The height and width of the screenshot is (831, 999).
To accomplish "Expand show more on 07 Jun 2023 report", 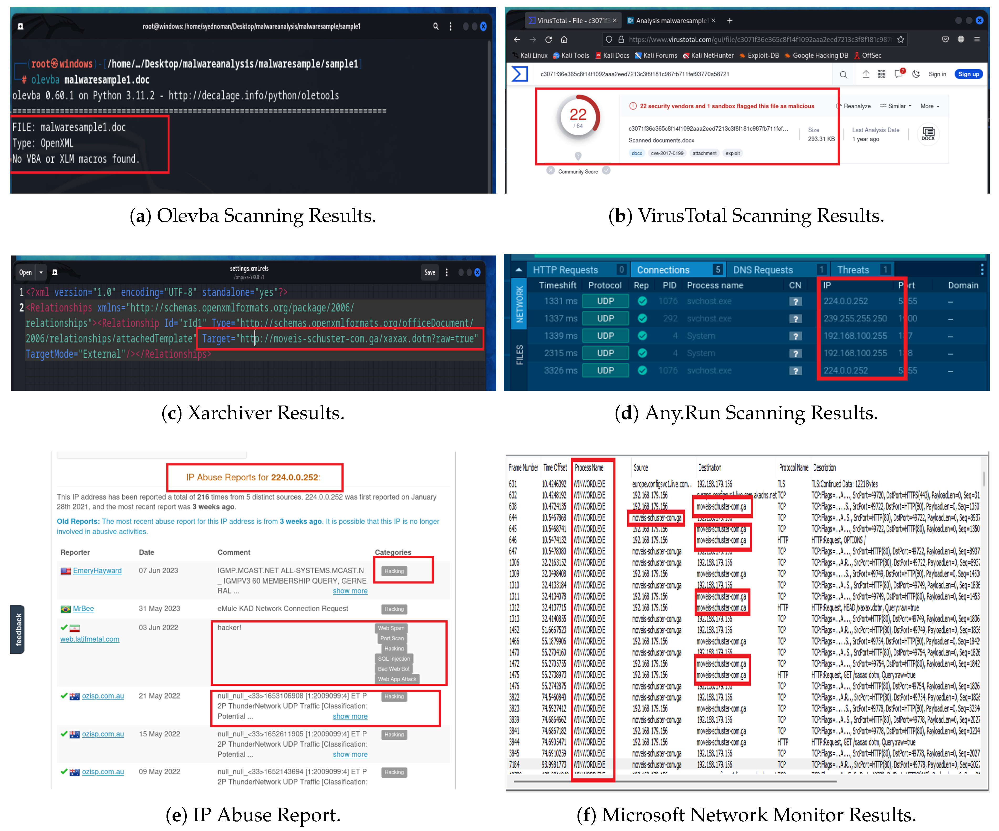I will click(x=350, y=591).
